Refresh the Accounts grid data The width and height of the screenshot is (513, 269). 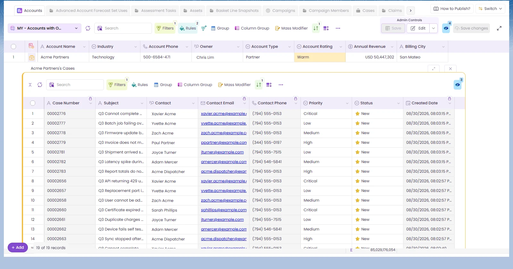click(x=88, y=28)
